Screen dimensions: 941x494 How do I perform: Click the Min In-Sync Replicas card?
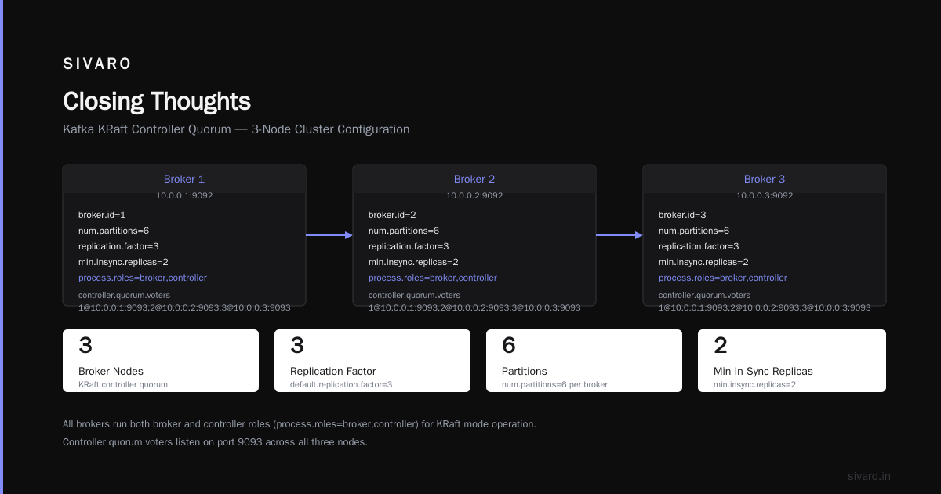(x=792, y=361)
